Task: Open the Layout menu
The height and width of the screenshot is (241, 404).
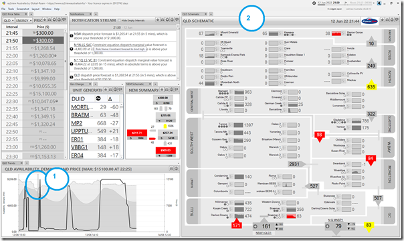Action: click(35, 9)
